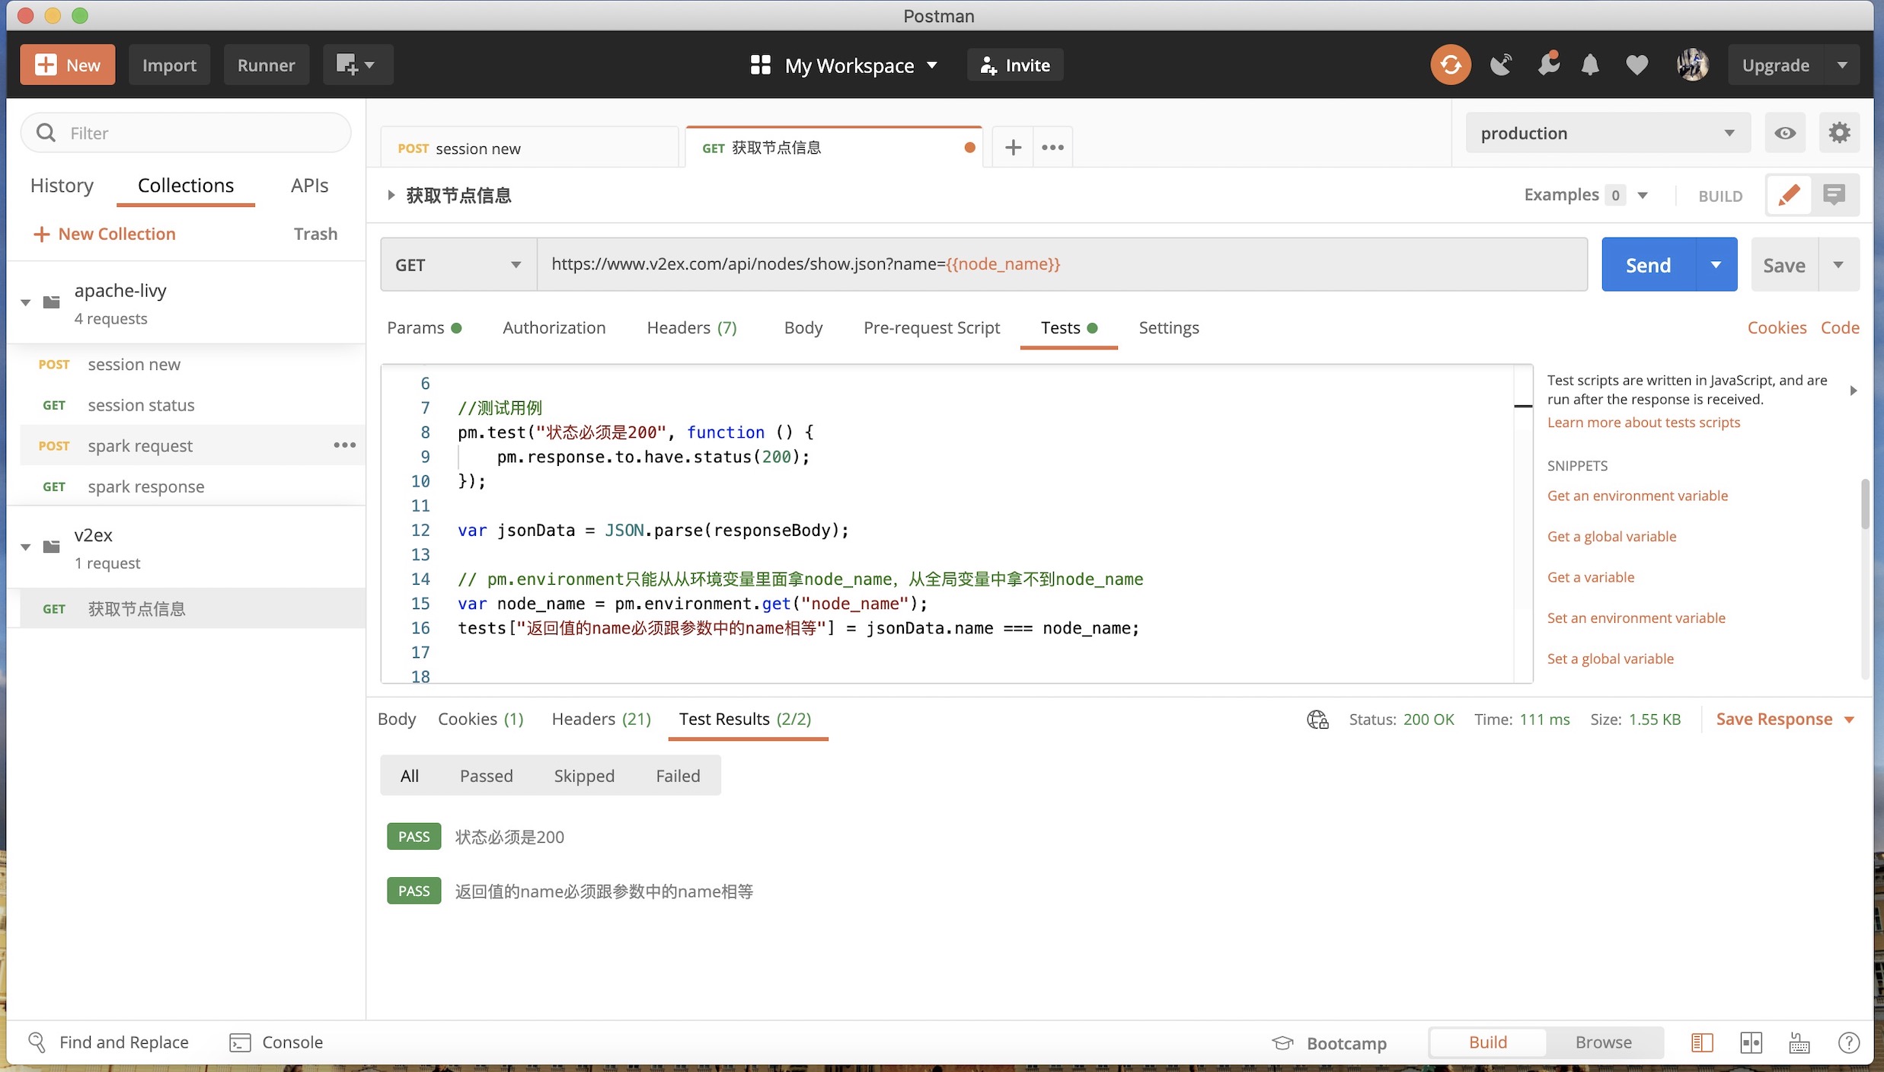Screen dimensions: 1884x1072
Task: Click the request URL input field
Action: pyautogui.click(x=1062, y=264)
